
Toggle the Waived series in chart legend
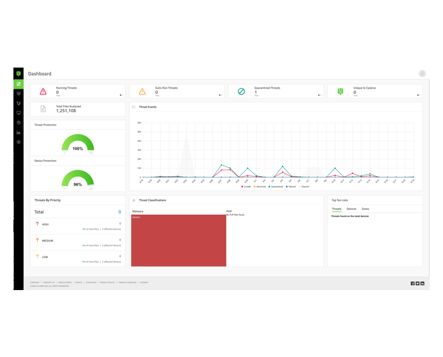291,187
